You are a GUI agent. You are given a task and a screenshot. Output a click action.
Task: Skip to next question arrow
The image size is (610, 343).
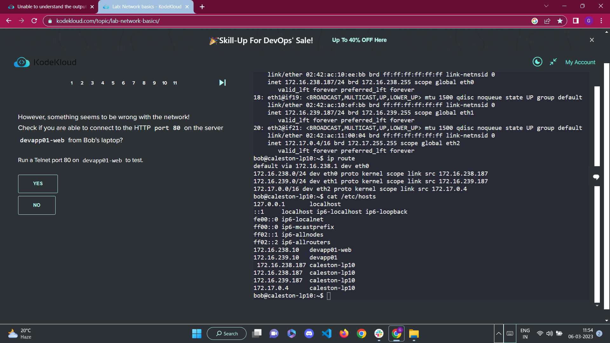coord(222,83)
